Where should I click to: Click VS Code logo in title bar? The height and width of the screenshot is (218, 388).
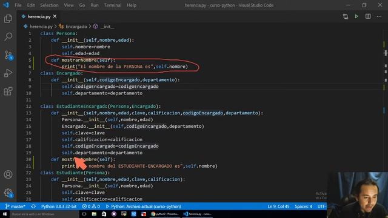[6, 5]
